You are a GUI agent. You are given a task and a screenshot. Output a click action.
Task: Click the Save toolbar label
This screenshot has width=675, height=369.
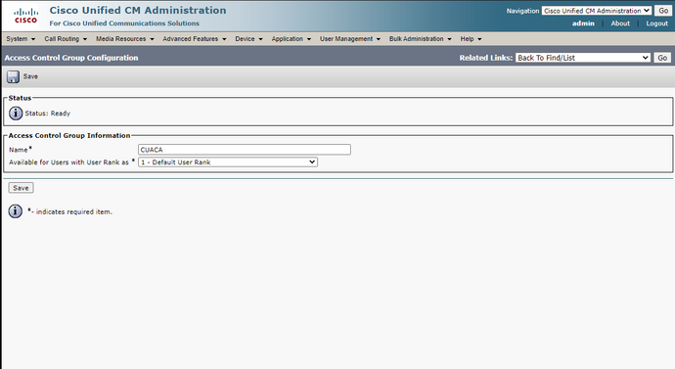tap(30, 76)
